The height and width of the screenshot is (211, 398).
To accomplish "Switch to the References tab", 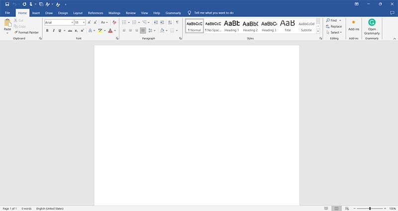I will click(x=96, y=13).
